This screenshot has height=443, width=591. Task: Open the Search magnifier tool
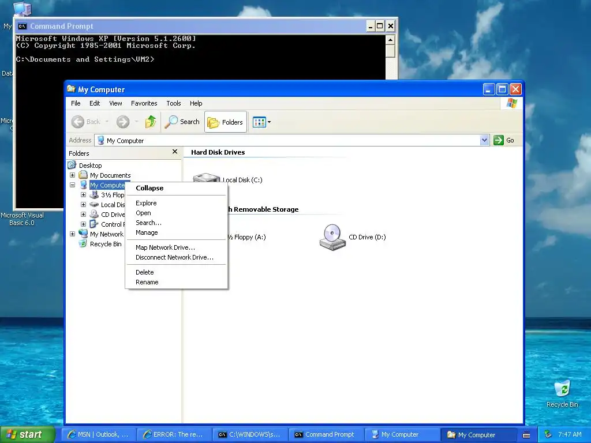click(x=182, y=122)
